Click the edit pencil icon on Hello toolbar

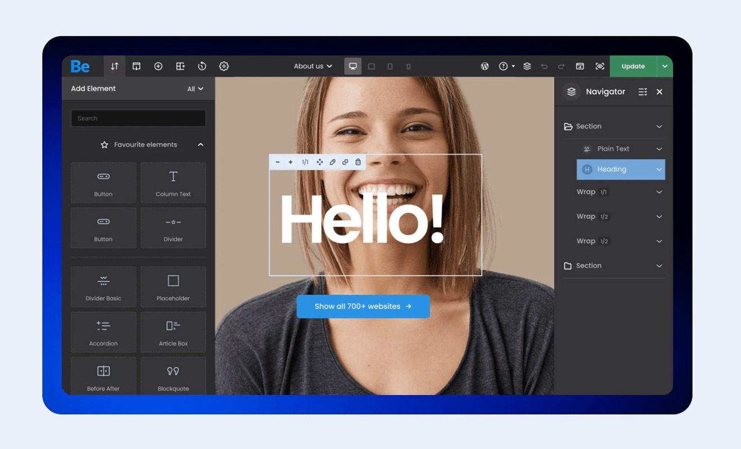pos(332,162)
